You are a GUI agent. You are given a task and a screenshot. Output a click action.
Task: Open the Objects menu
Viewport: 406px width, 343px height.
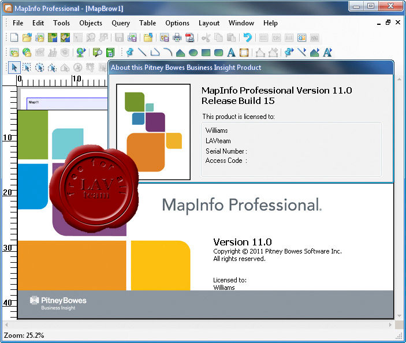[x=91, y=23]
